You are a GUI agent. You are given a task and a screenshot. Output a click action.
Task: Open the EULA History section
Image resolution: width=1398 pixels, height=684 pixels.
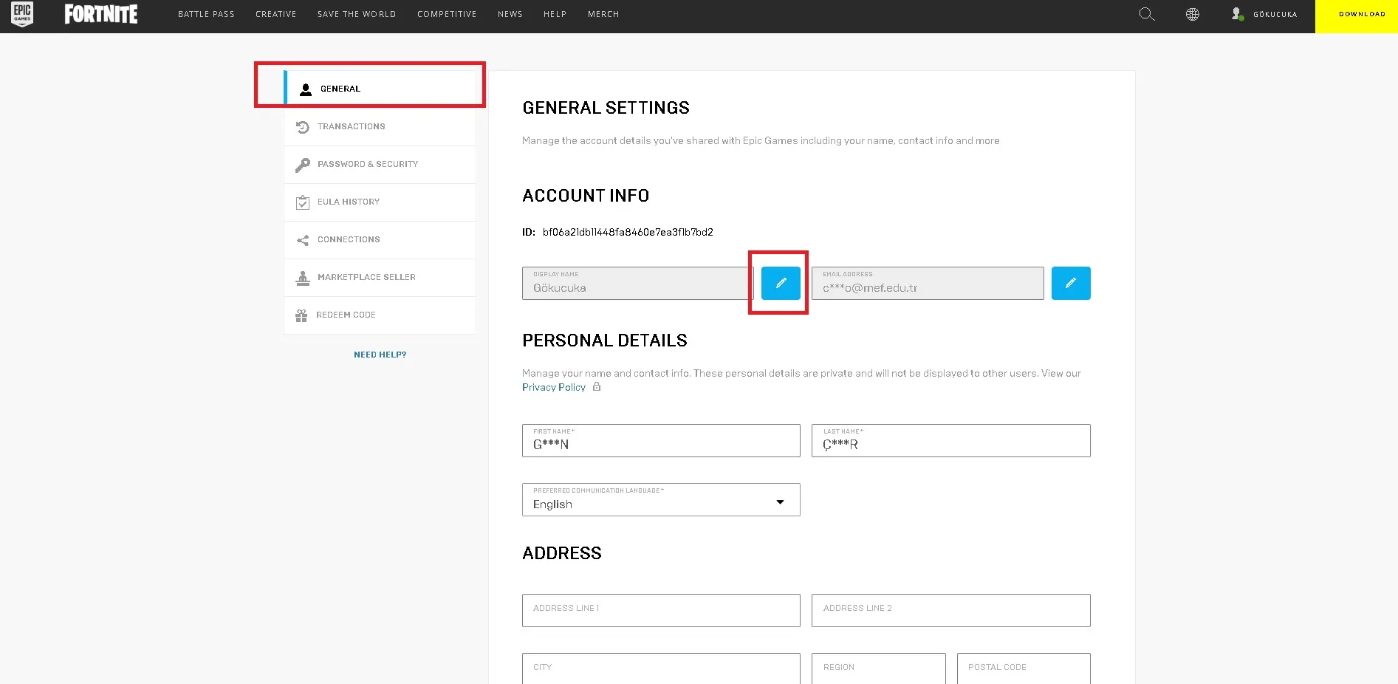pos(348,202)
